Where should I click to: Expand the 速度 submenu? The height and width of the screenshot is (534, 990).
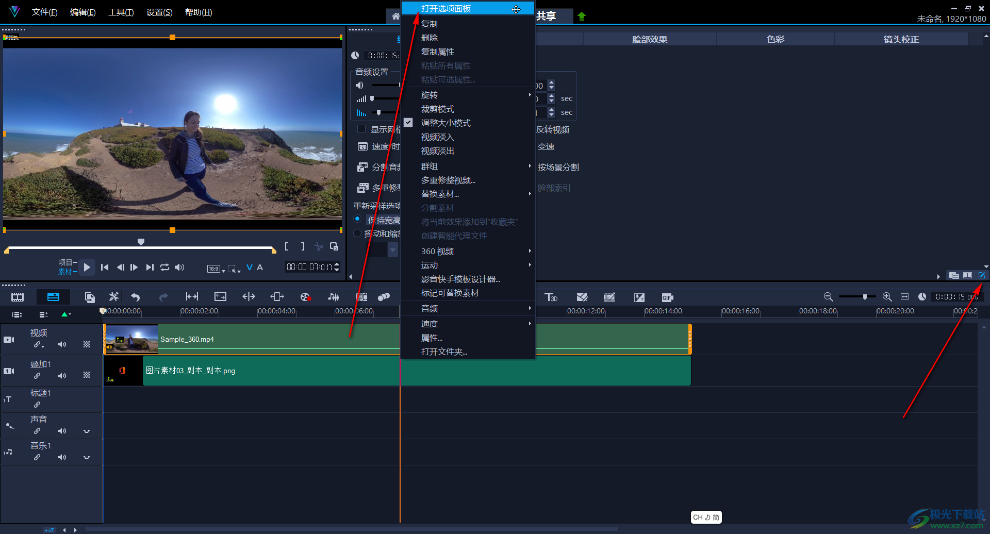[x=468, y=324]
